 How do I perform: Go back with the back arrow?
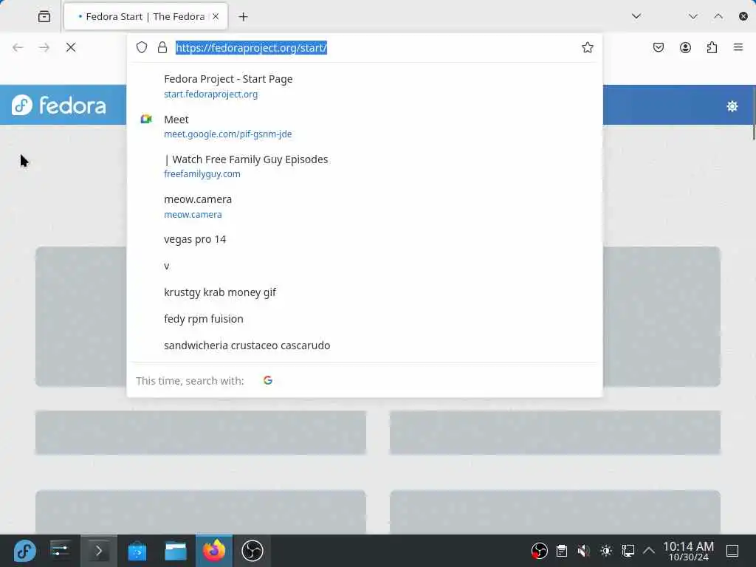(x=18, y=47)
